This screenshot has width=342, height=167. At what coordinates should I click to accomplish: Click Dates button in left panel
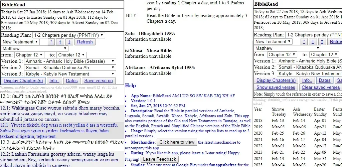pyautogui.click(x=72, y=81)
